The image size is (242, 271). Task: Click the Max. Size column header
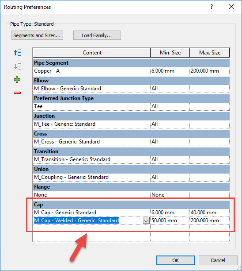click(x=210, y=53)
